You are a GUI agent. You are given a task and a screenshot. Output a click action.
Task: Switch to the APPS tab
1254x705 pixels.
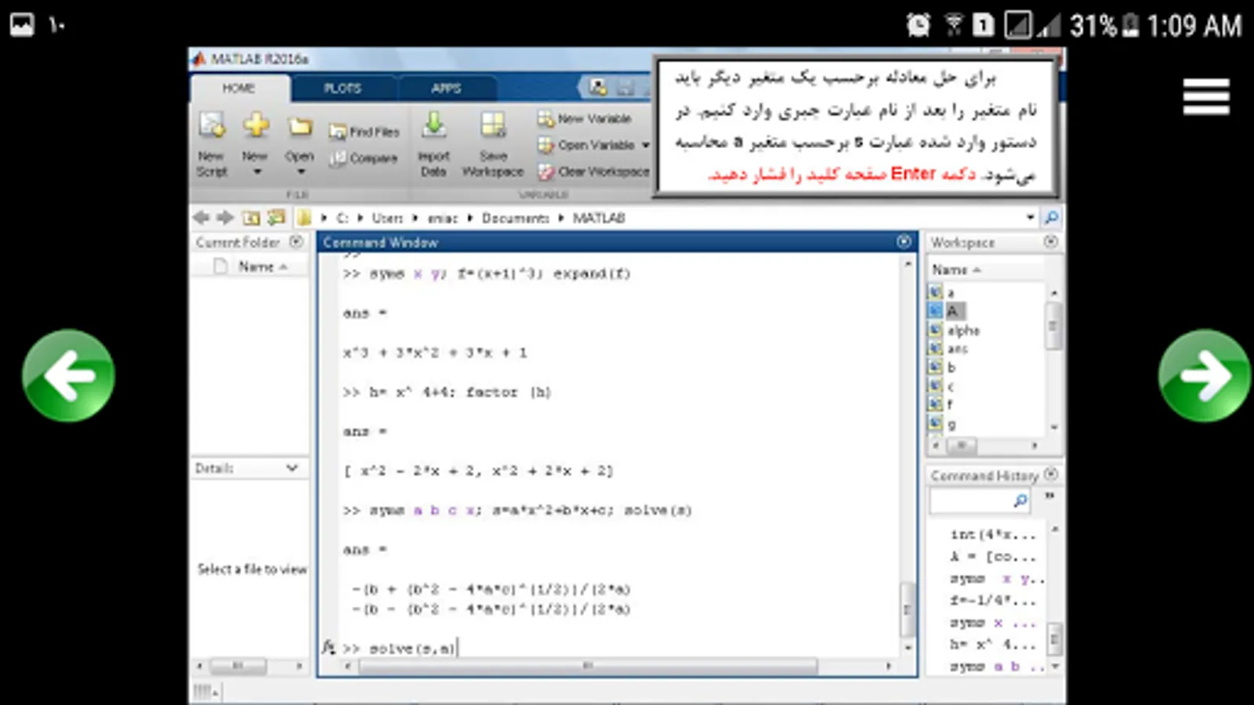click(x=446, y=89)
